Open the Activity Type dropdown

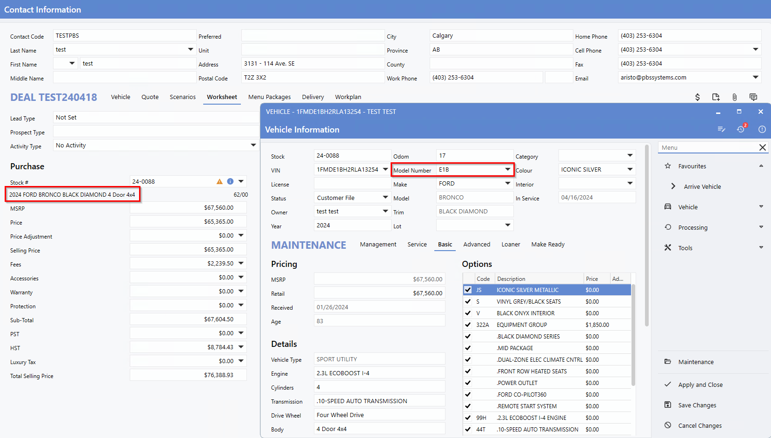(x=253, y=145)
